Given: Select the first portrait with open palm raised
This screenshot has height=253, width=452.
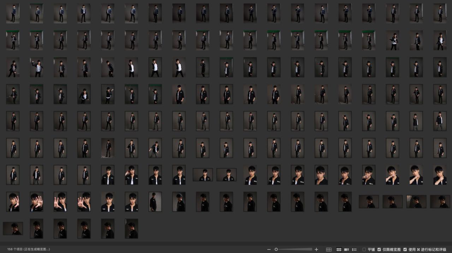Looking at the screenshot, I should pos(13,202).
